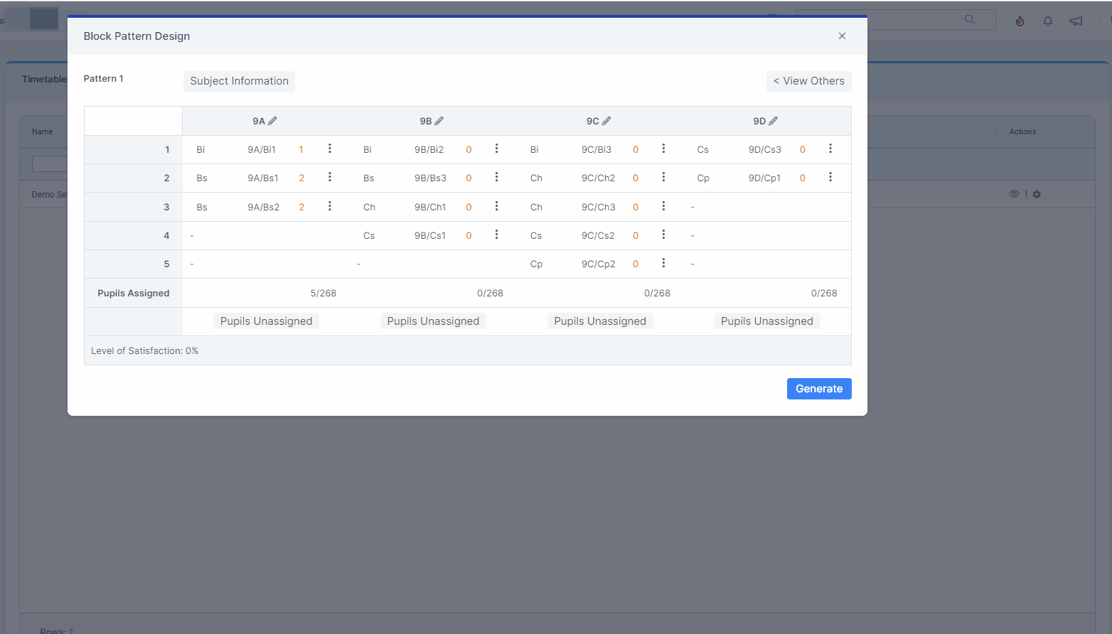Click the notification bell icon
Viewport: 1112px width, 634px height.
click(x=1048, y=21)
